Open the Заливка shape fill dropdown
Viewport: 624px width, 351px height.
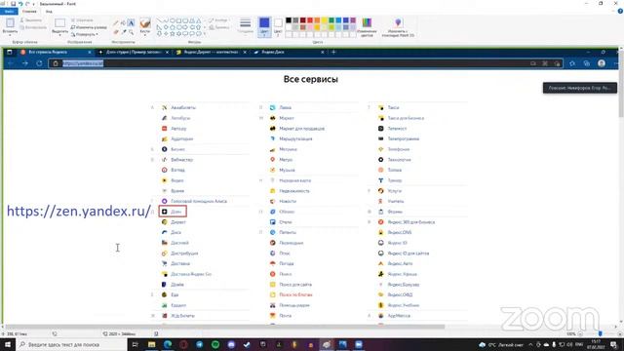(x=219, y=27)
